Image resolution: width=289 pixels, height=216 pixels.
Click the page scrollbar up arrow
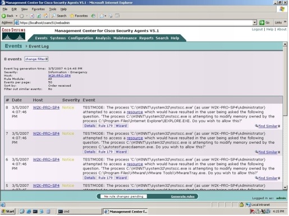click(x=285, y=44)
